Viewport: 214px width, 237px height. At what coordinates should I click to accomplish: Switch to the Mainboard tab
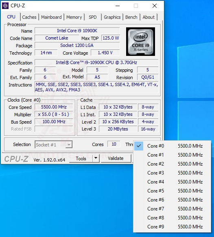pyautogui.click(x=51, y=17)
